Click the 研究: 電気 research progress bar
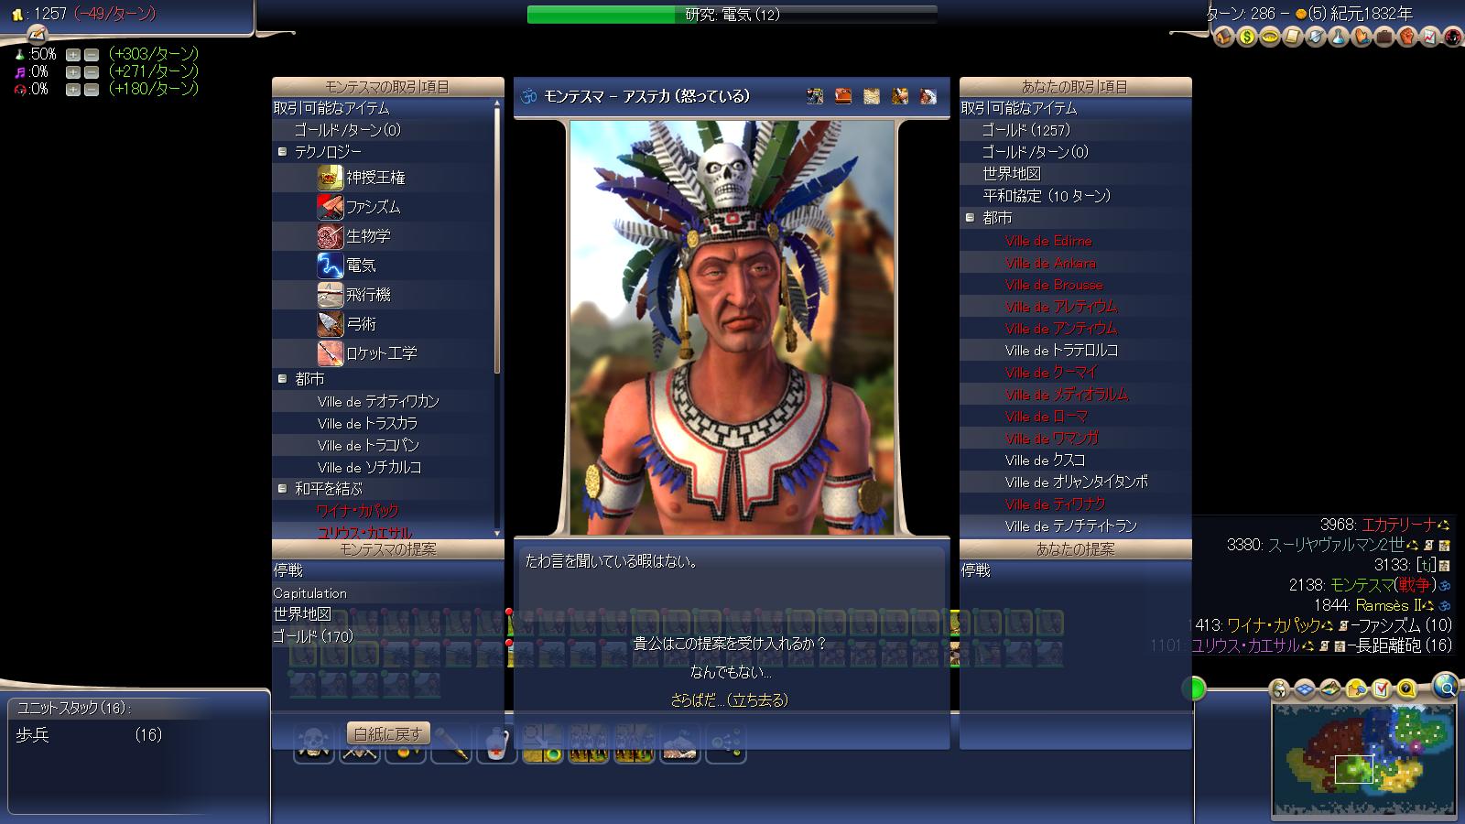Image resolution: width=1465 pixels, height=824 pixels. pyautogui.click(x=732, y=15)
